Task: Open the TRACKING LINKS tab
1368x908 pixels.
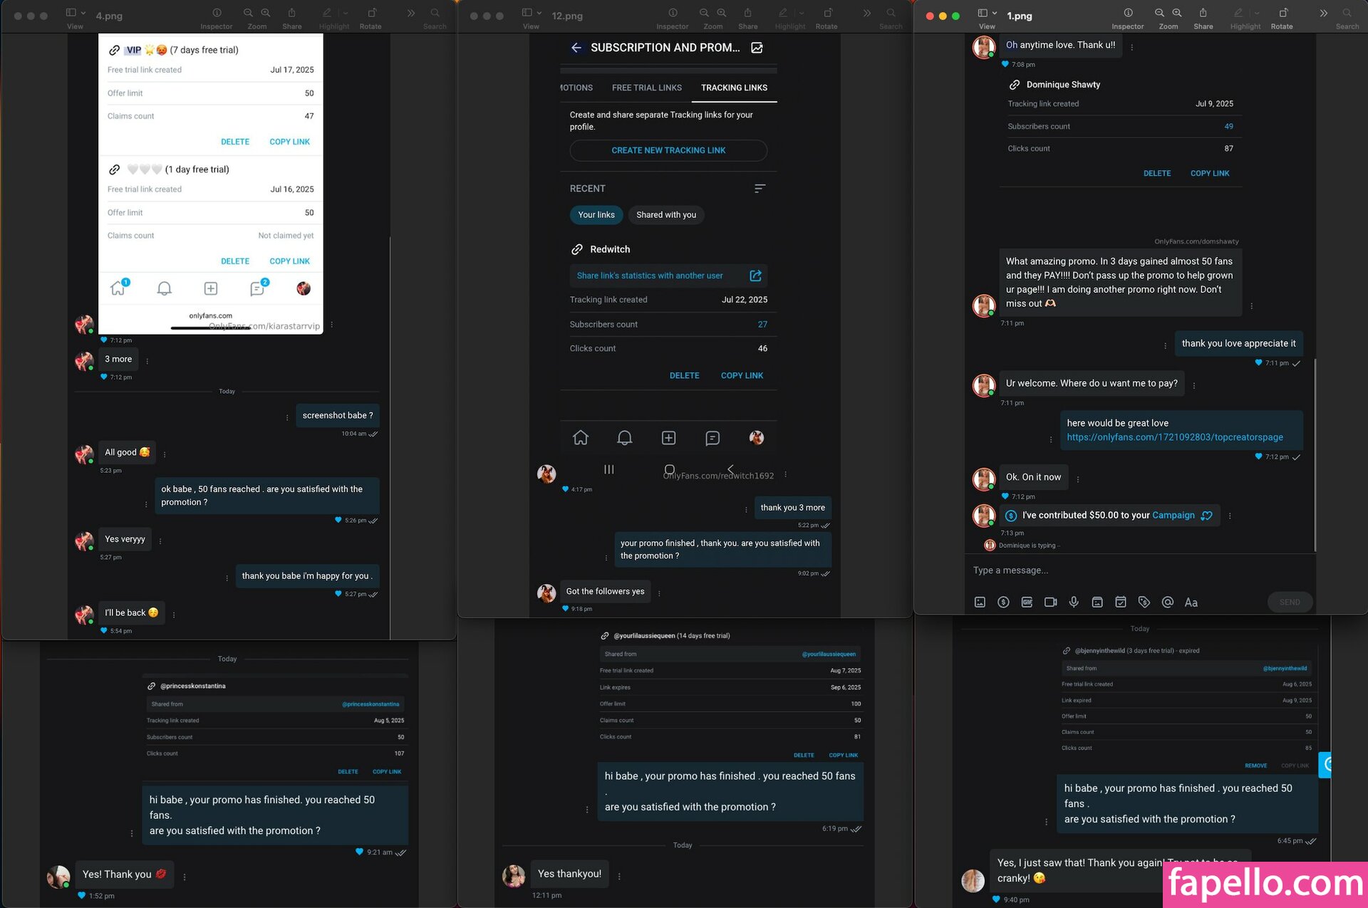Action: click(x=734, y=88)
